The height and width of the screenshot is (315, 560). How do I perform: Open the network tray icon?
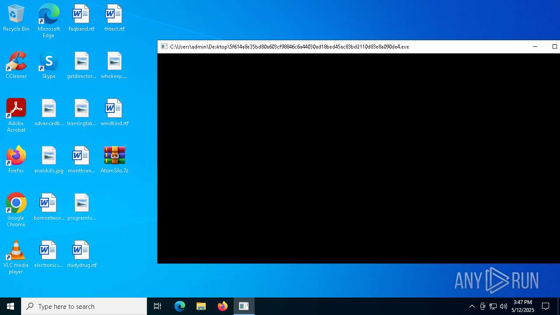coord(493,306)
